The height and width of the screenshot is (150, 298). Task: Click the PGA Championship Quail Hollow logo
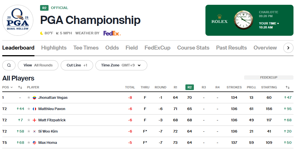pos(18,20)
